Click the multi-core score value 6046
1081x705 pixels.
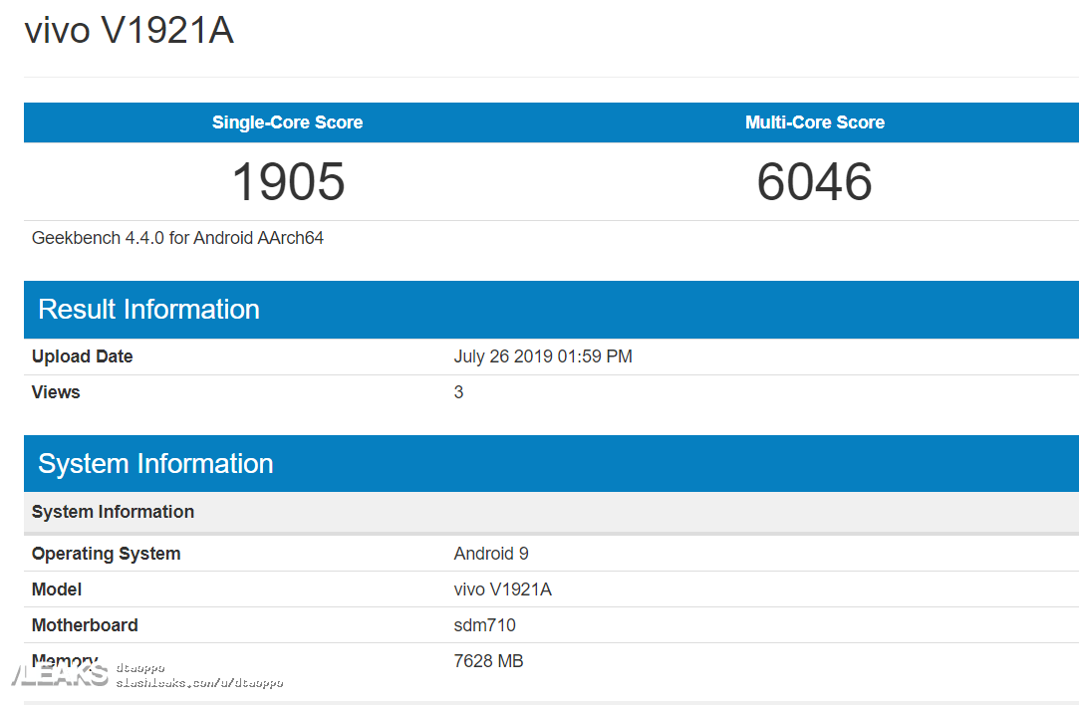[x=814, y=182]
